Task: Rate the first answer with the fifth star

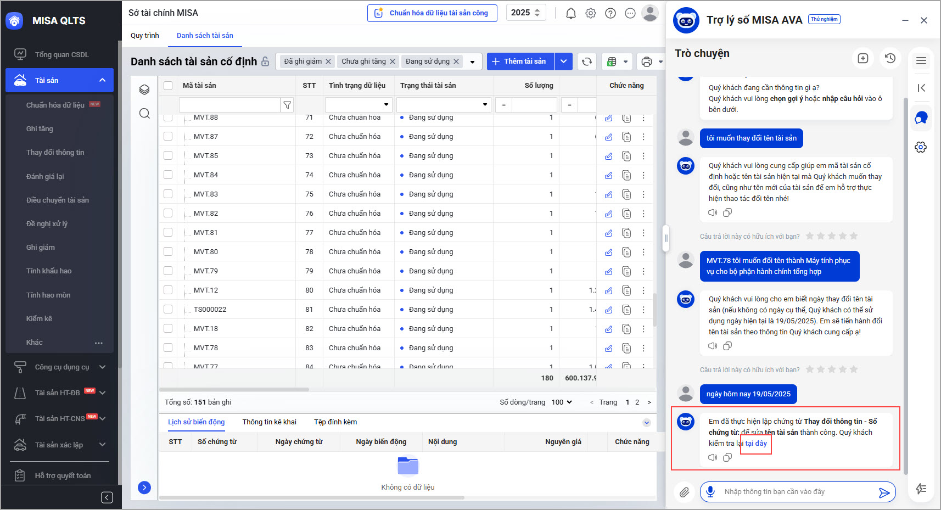Action: 854,236
